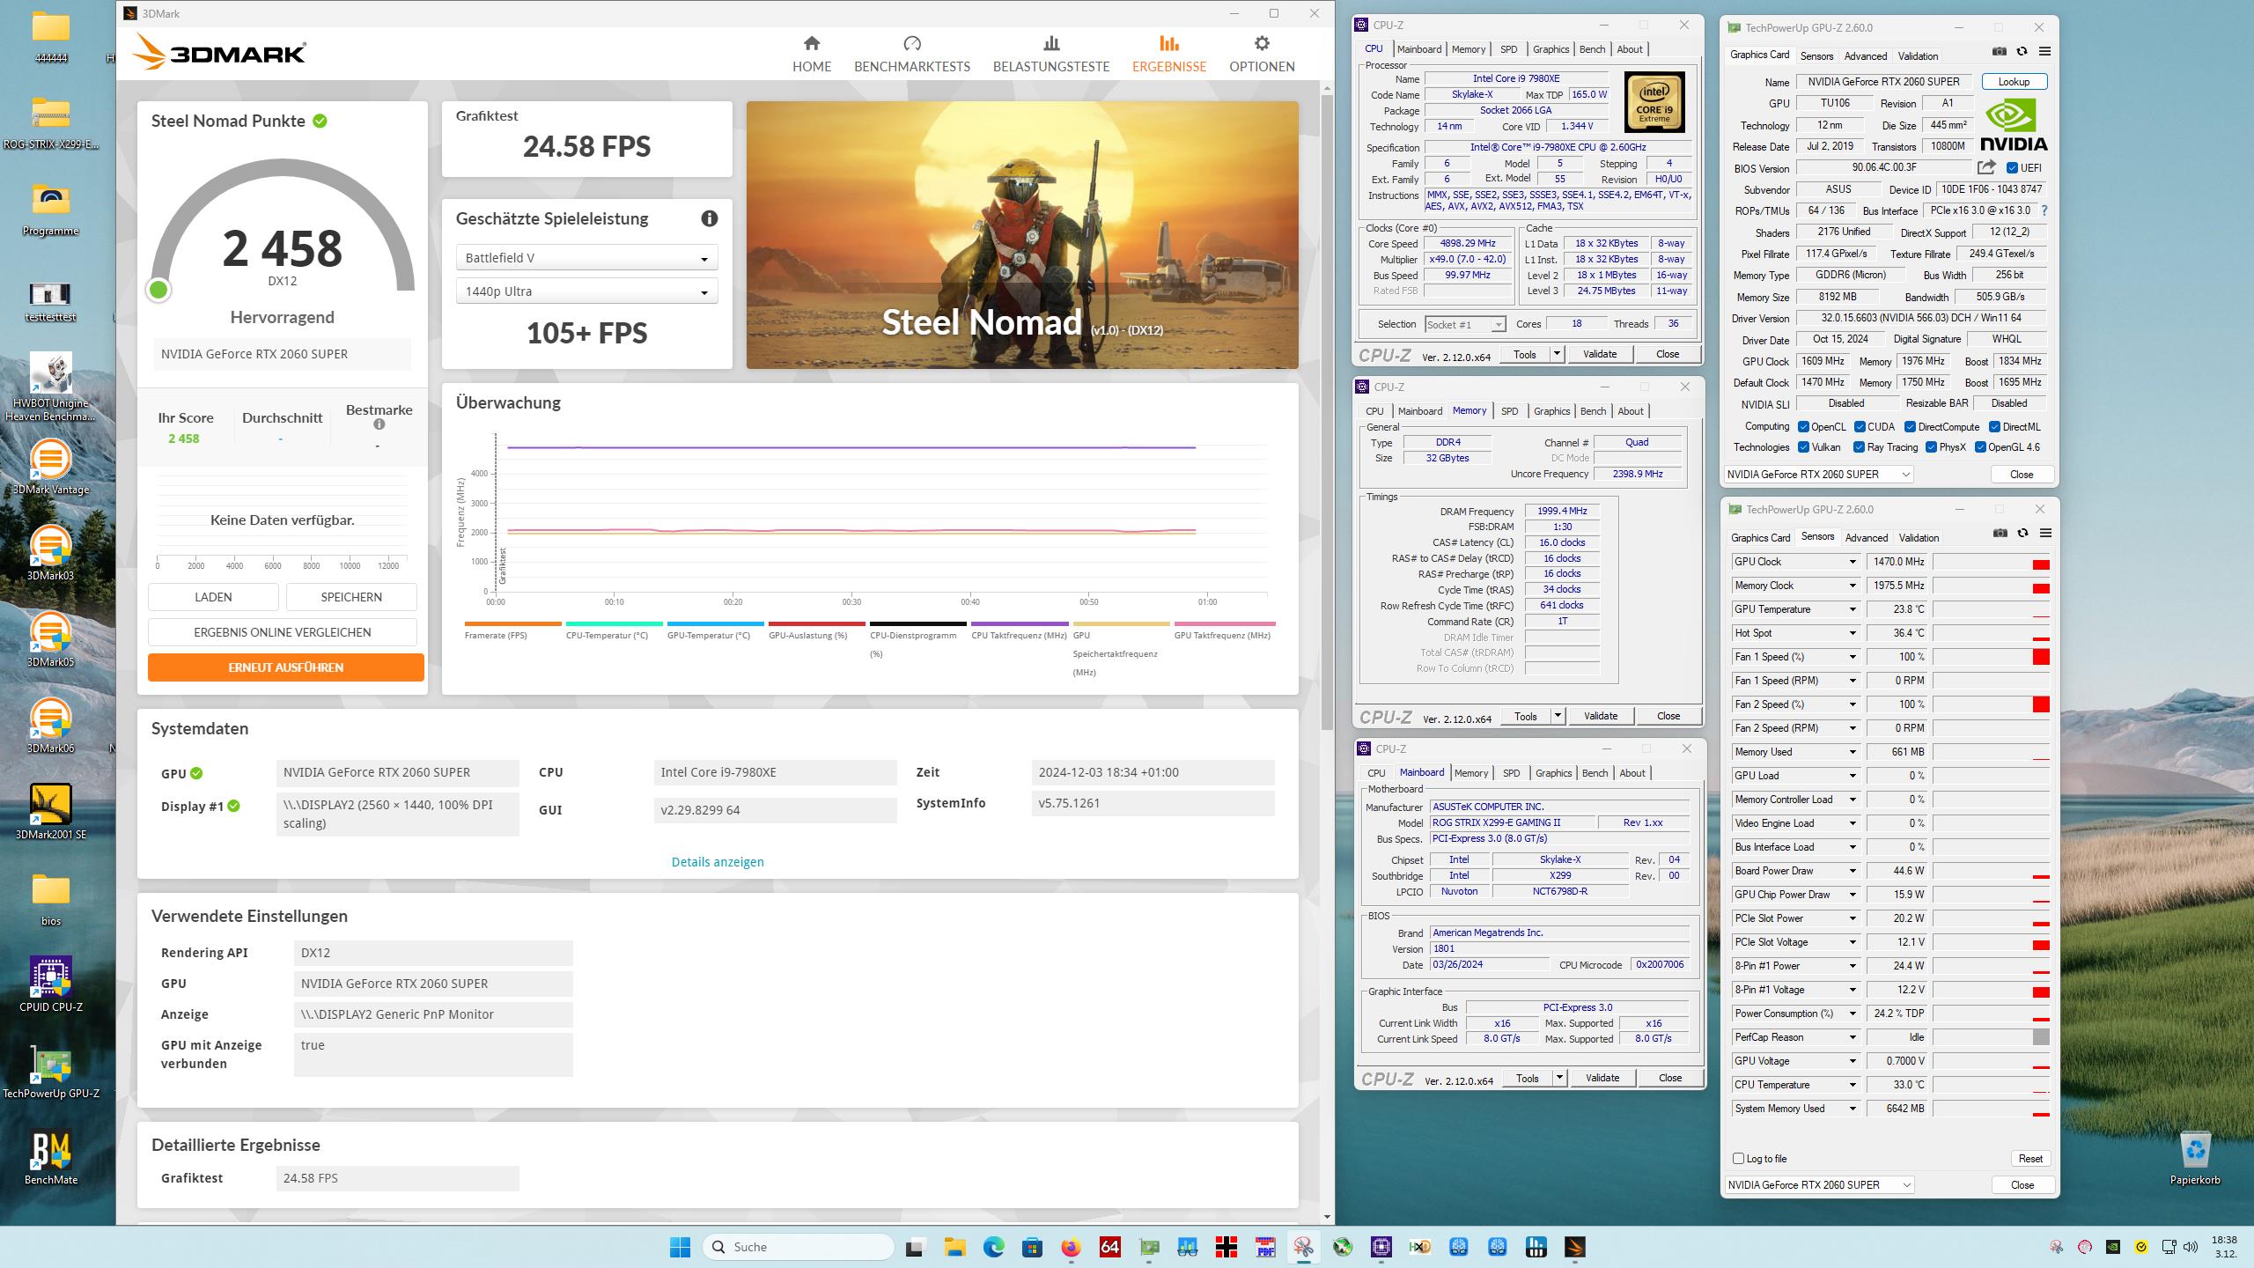
Task: Click Reset button in GPU-Z Sensors
Action: point(2029,1159)
